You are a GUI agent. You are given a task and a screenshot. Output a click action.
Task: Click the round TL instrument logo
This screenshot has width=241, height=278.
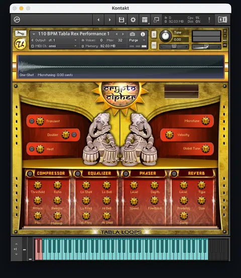coord(20,44)
